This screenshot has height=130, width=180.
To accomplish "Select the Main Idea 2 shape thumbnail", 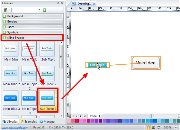I will [11, 73].
